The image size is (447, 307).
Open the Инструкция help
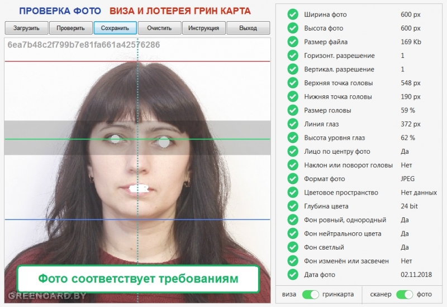204,28
